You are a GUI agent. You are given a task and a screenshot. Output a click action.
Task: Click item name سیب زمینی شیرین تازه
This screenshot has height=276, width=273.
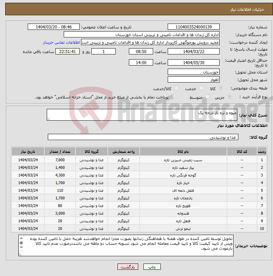pyautogui.click(x=183, y=160)
